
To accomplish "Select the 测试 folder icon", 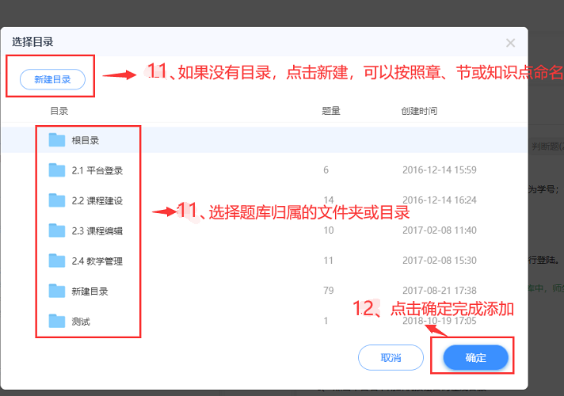I will coord(57,321).
